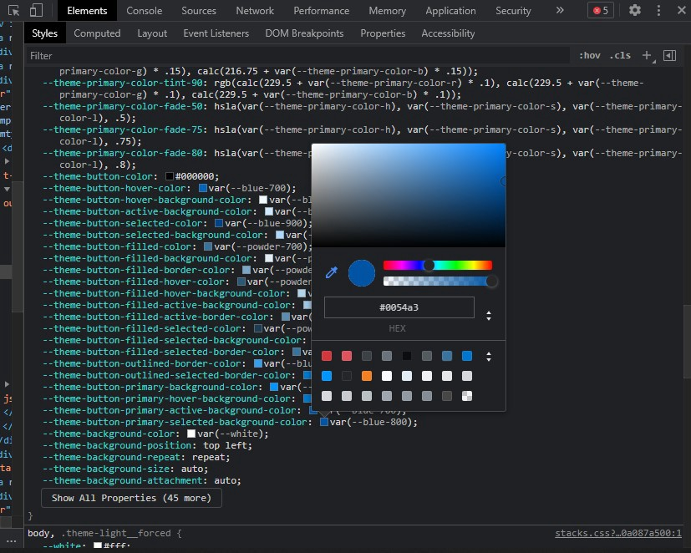Switch the color palette using arrows

click(489, 357)
